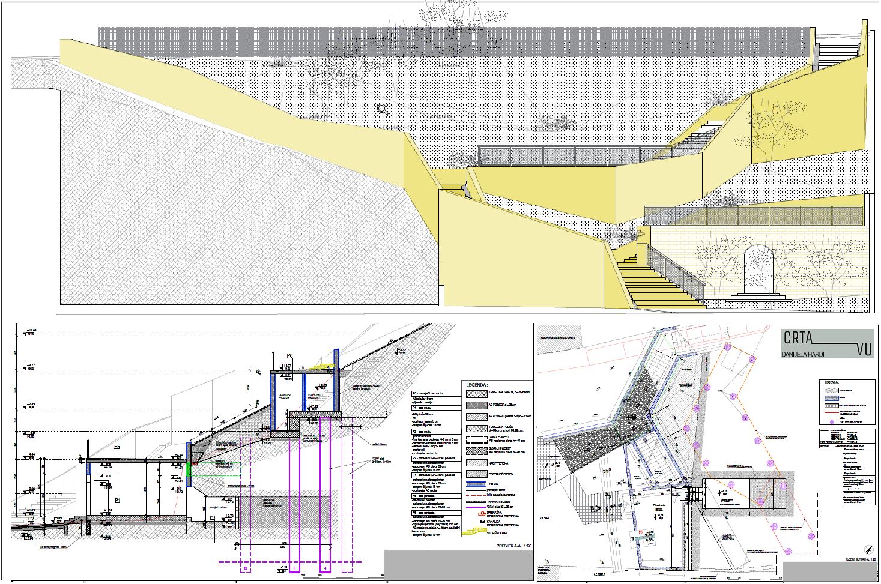Click the purple pile numbered 4
Screen dimensions: 881x584
point(325,566)
